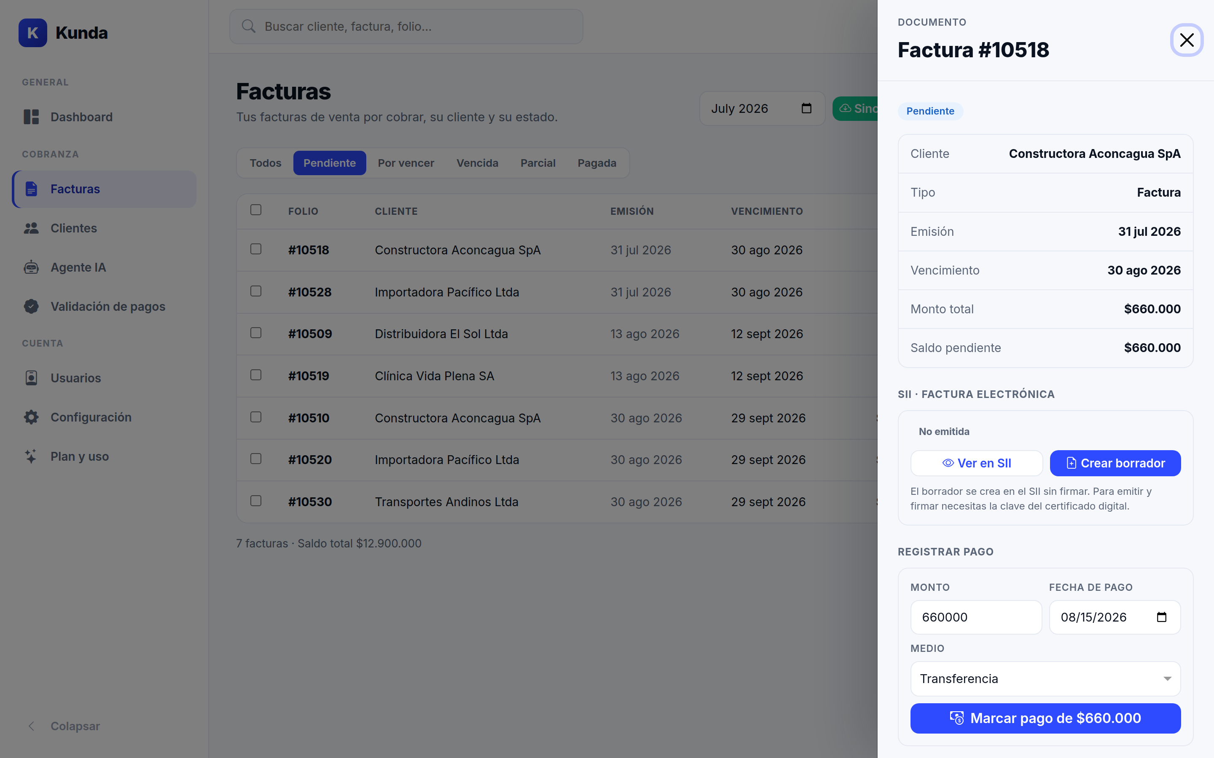Check the box for invoice #10528
Screen dimensions: 1214x758
pyautogui.click(x=256, y=291)
